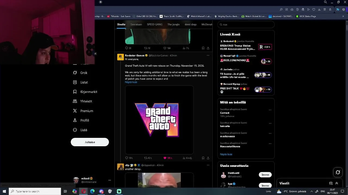348x195 pixels.
Task: Open Watch Global & Loc... bookmark
Action: (x=254, y=16)
